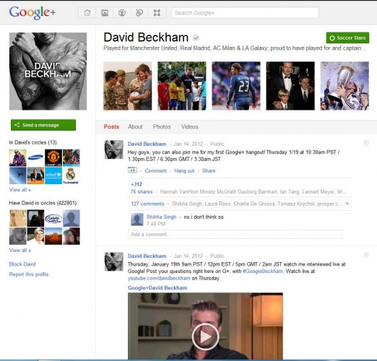Viewport: 377px width, 361px height.
Task: Click the Real Madrid crest thumbnail
Action: (x=71, y=175)
